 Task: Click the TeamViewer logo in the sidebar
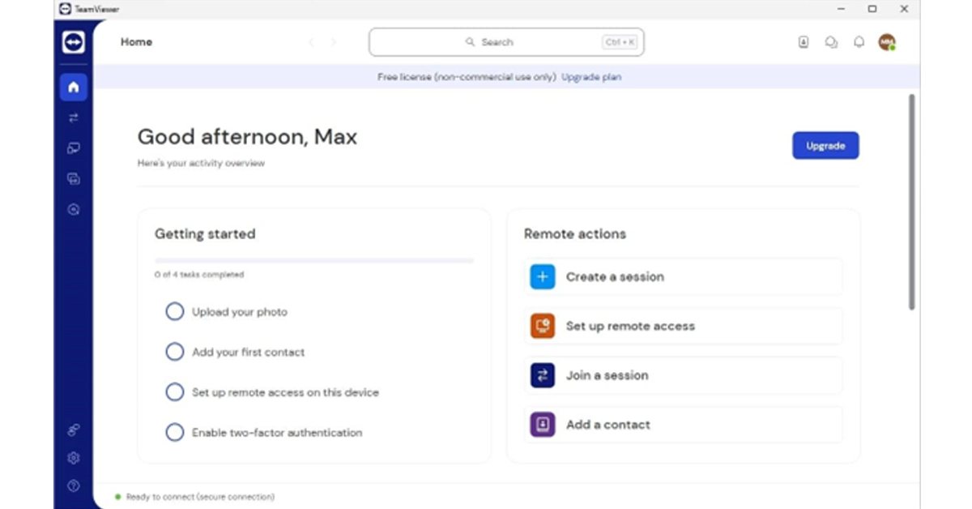click(74, 42)
